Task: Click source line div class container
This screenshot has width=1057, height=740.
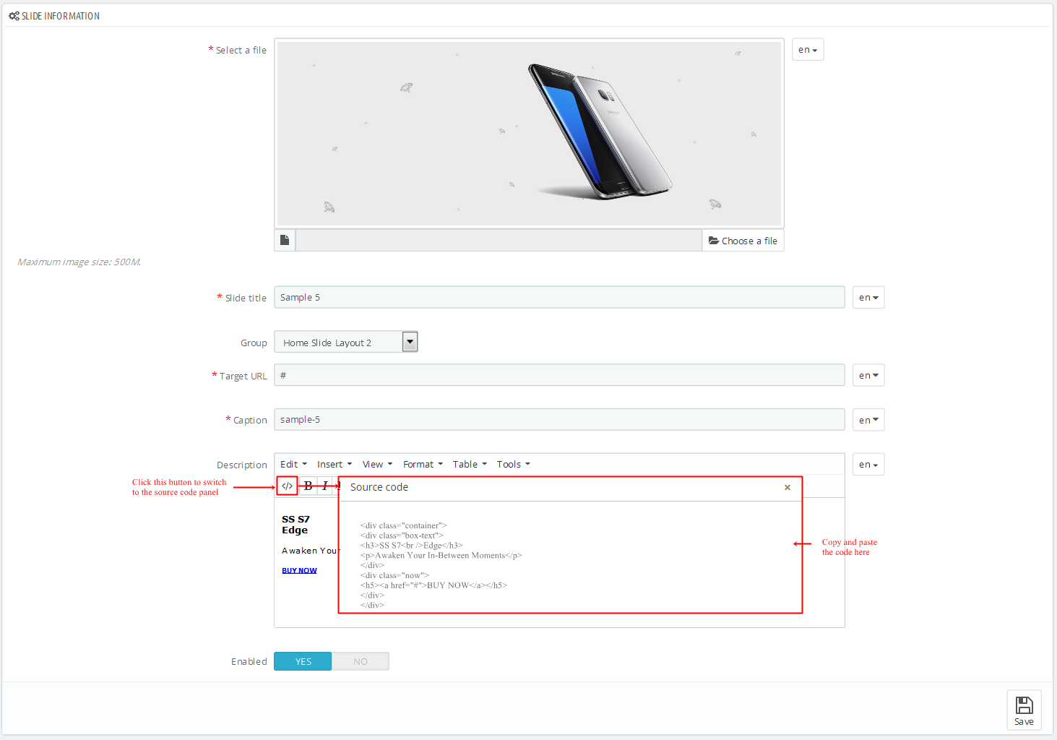Action: point(404,525)
